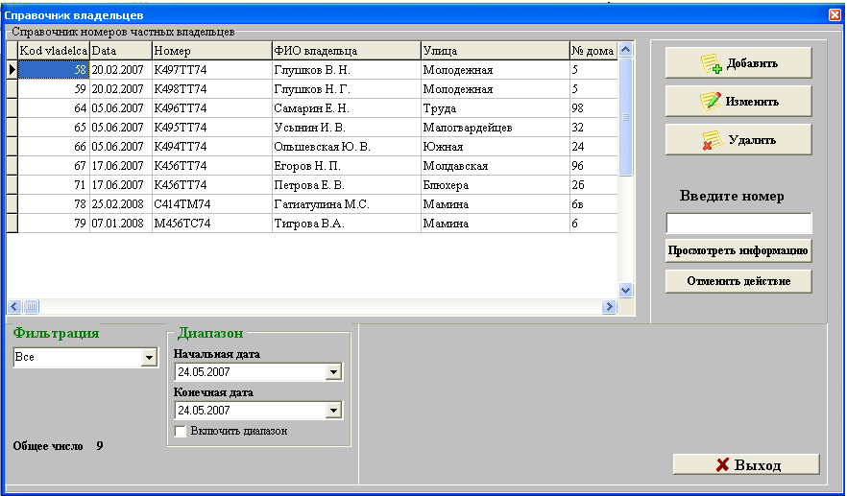Close the Справочник владельцев window
The width and height of the screenshot is (847, 496).
pos(835,15)
